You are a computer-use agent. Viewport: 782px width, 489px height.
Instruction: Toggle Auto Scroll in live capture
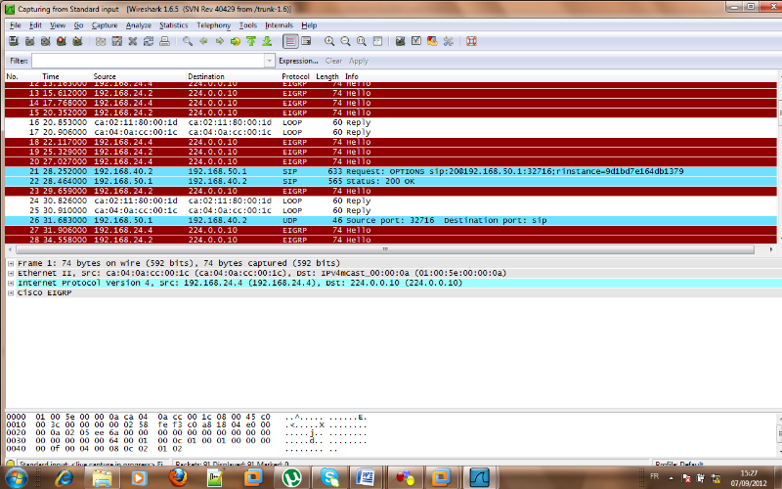[308, 42]
